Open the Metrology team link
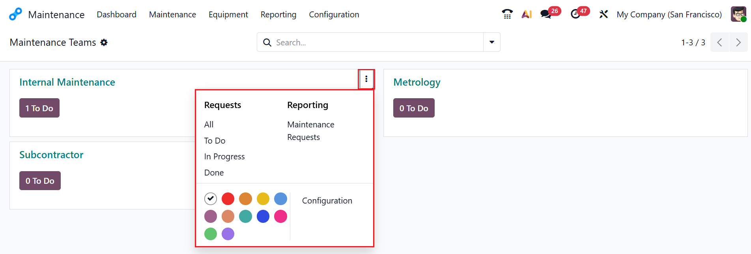The width and height of the screenshot is (751, 254). click(417, 82)
